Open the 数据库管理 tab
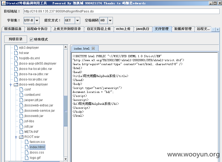Image resolution: width=222 pixels, height=162 pixels. [x=183, y=29]
